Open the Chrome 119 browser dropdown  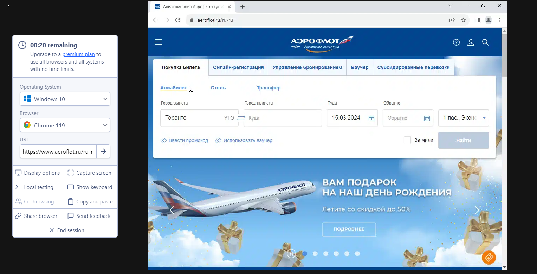click(65, 125)
